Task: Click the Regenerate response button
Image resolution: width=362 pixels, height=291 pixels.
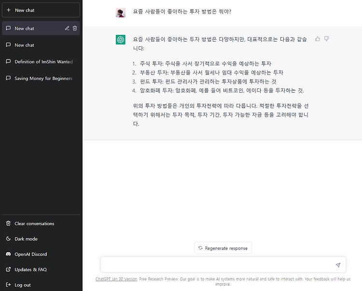Action: click(x=223, y=248)
